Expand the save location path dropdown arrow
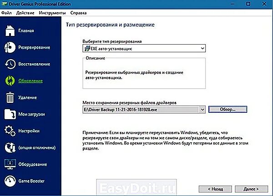 202,110
